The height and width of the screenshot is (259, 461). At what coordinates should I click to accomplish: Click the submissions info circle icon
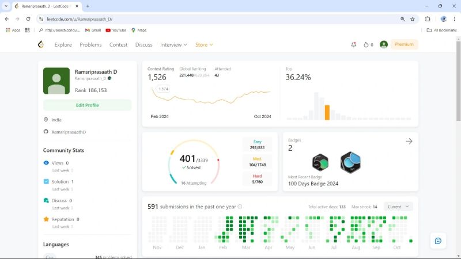[240, 207]
